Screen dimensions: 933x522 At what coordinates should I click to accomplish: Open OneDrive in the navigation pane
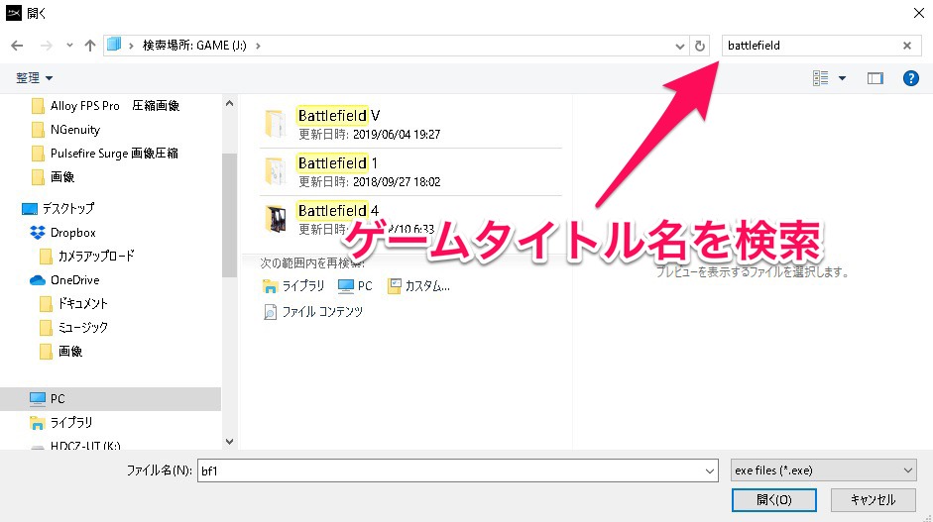74,280
